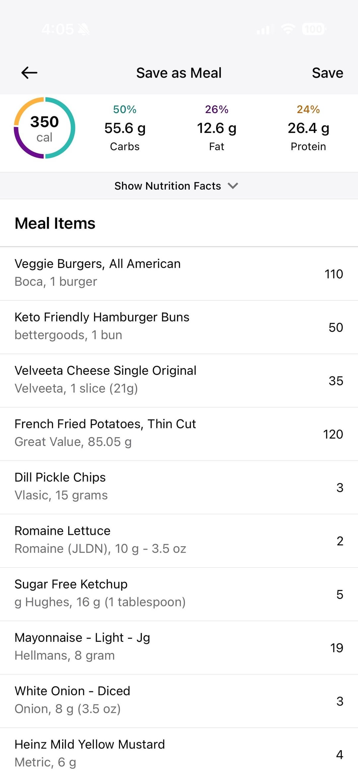Tap the back arrow icon
Image resolution: width=358 pixels, height=778 pixels.
[x=29, y=73]
